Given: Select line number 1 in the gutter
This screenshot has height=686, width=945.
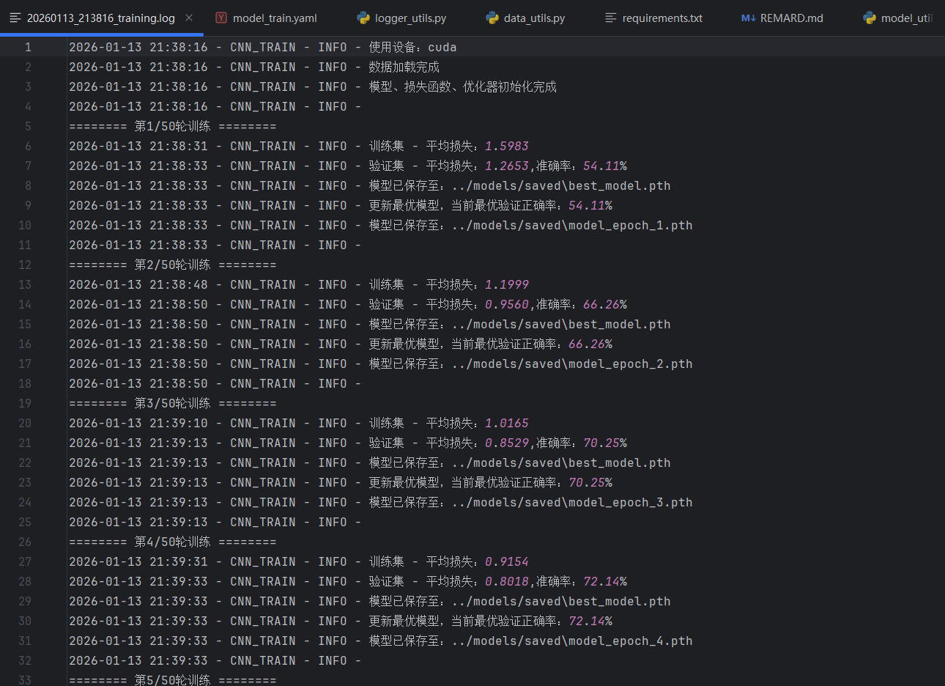Looking at the screenshot, I should pyautogui.click(x=28, y=46).
